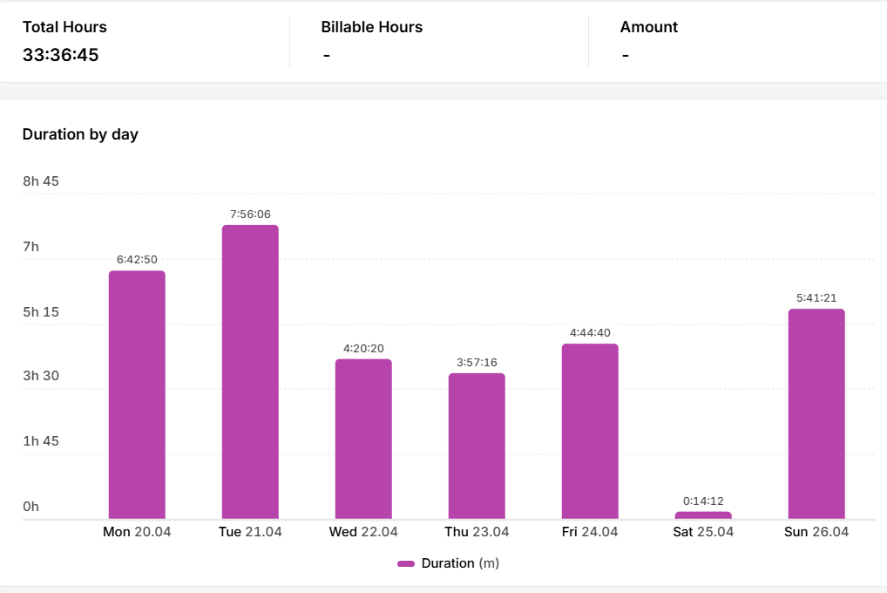Click the Thu 23.04 bar
This screenshot has height=593, width=887.
coord(477,446)
